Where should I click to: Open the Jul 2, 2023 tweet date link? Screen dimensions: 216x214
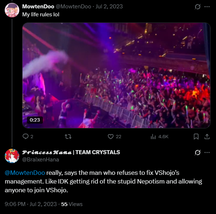click(x=109, y=7)
